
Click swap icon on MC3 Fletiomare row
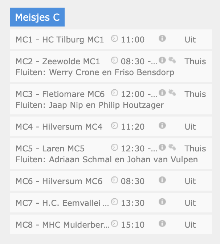click(x=172, y=93)
